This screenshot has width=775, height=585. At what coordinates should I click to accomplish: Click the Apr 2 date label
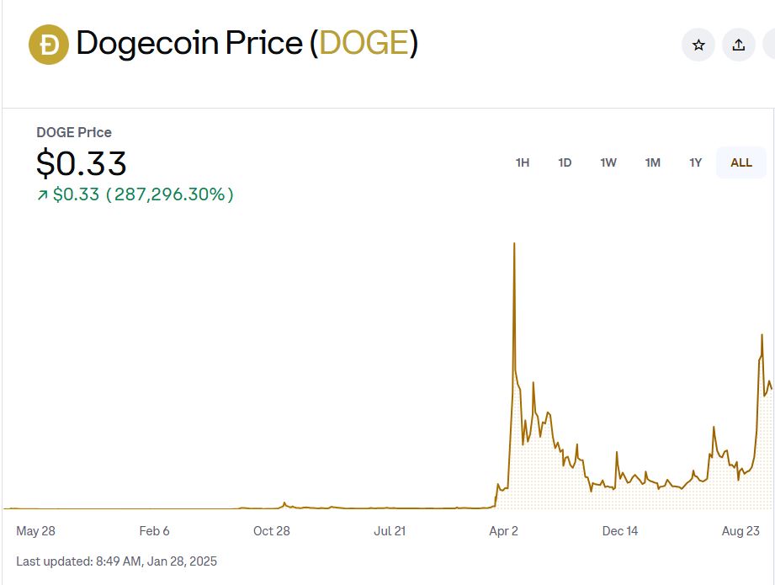(x=503, y=531)
